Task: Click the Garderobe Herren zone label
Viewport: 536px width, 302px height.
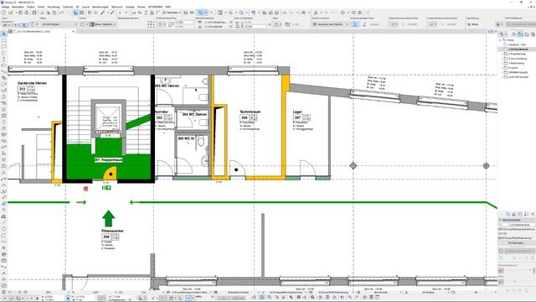Action: [x=32, y=83]
